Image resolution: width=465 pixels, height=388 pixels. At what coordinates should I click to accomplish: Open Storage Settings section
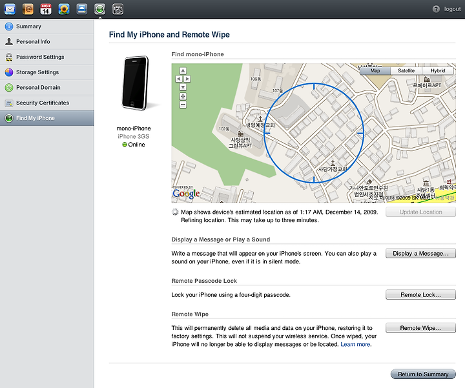[47, 72]
